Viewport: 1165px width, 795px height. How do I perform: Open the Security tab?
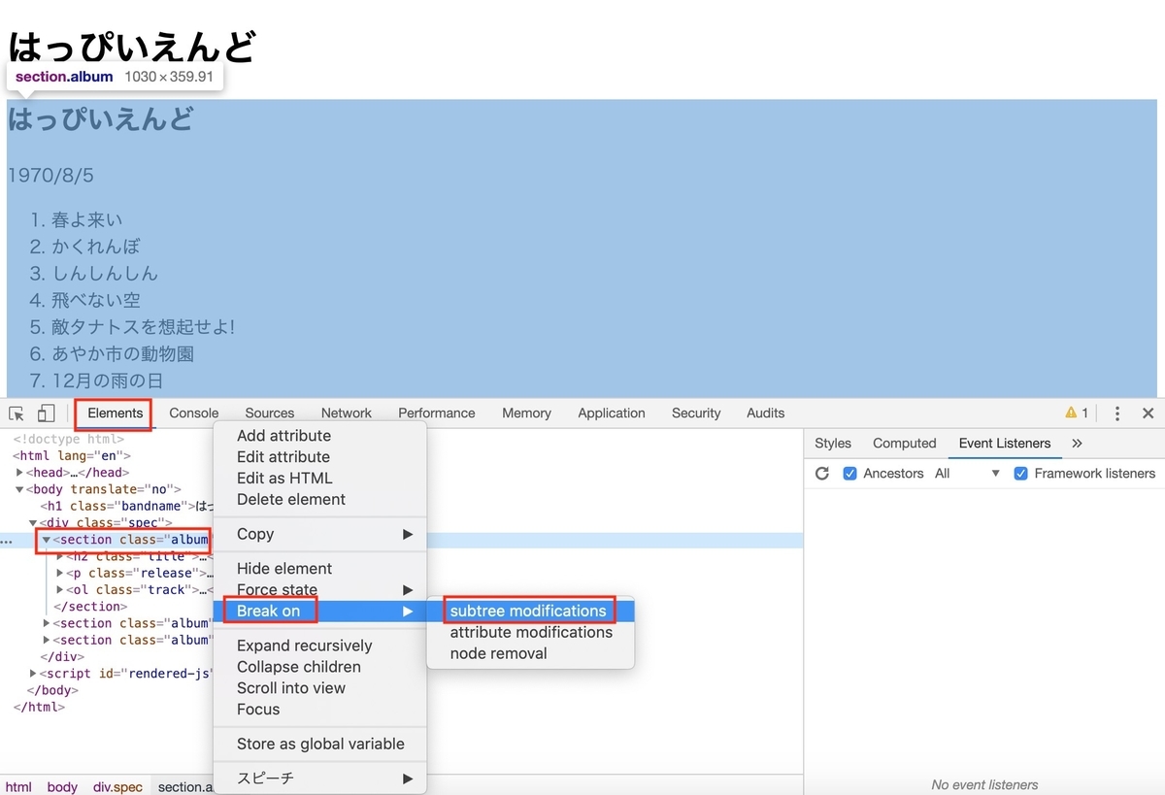(x=696, y=414)
